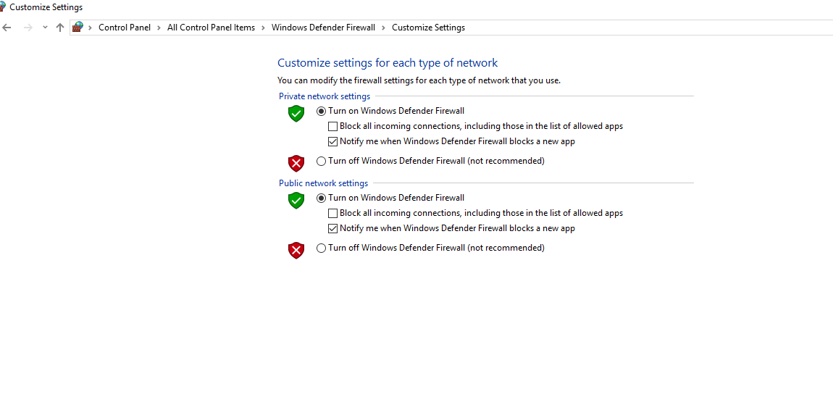
Task: Click the red shield beside public Turn off option
Action: [296, 250]
